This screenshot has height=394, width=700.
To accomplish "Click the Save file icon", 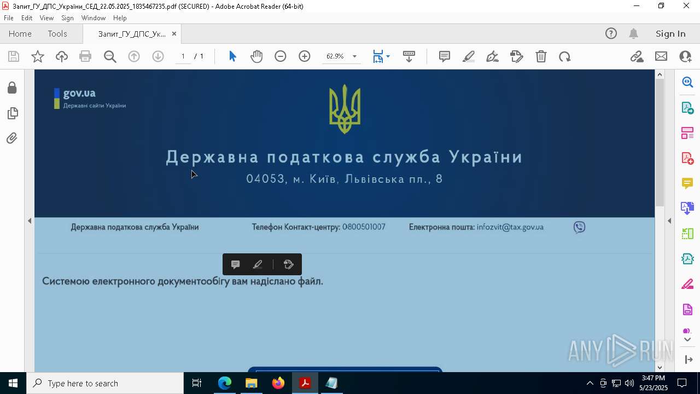I will point(14,56).
